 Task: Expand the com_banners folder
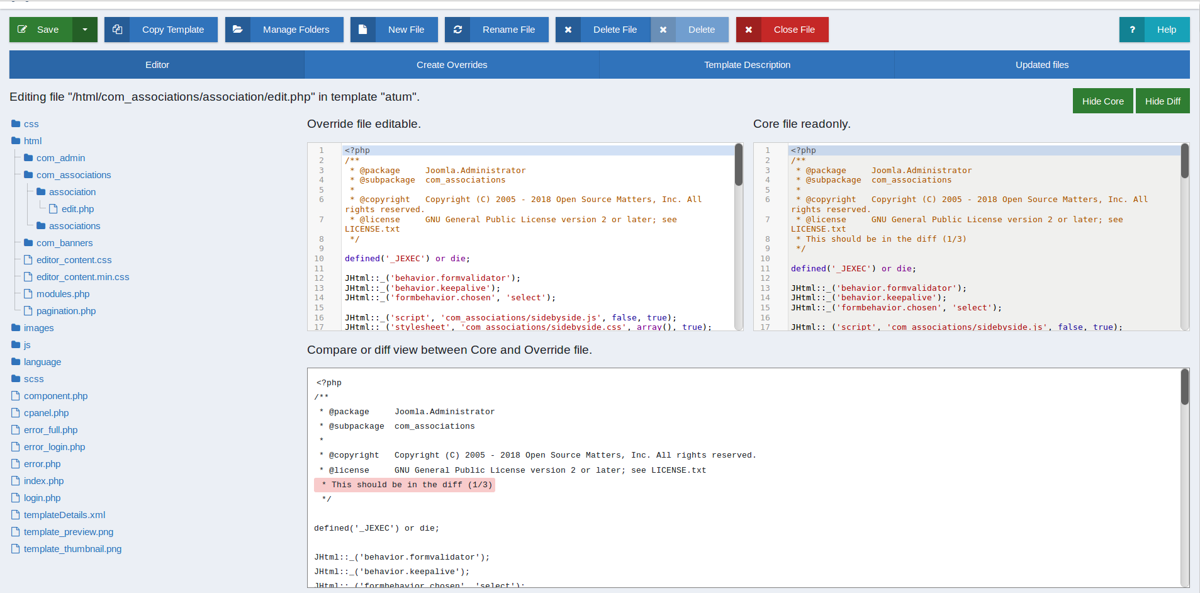click(x=59, y=243)
